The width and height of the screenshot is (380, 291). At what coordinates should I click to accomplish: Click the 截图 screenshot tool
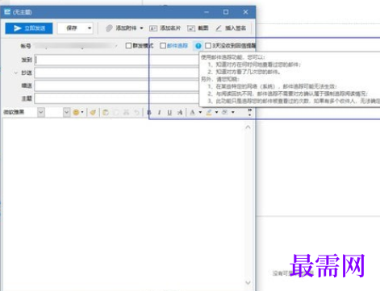pos(198,28)
